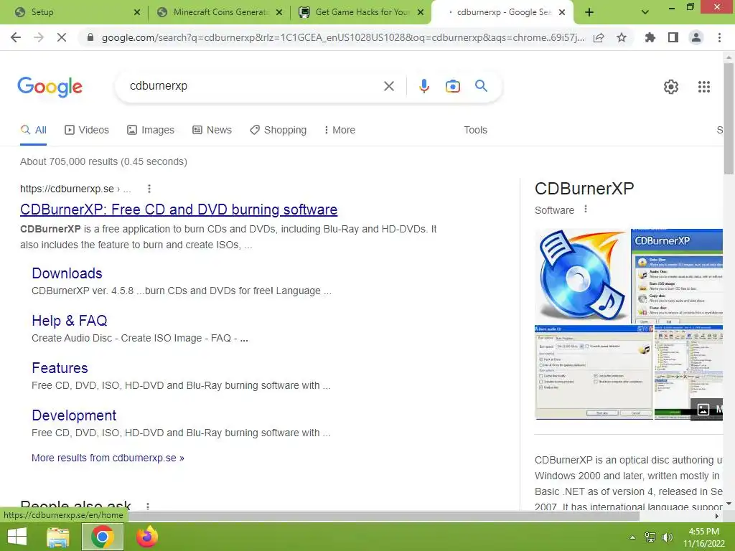Screen dimensions: 735x551
Task: Start voice search with the microphone icon
Action: pos(424,86)
